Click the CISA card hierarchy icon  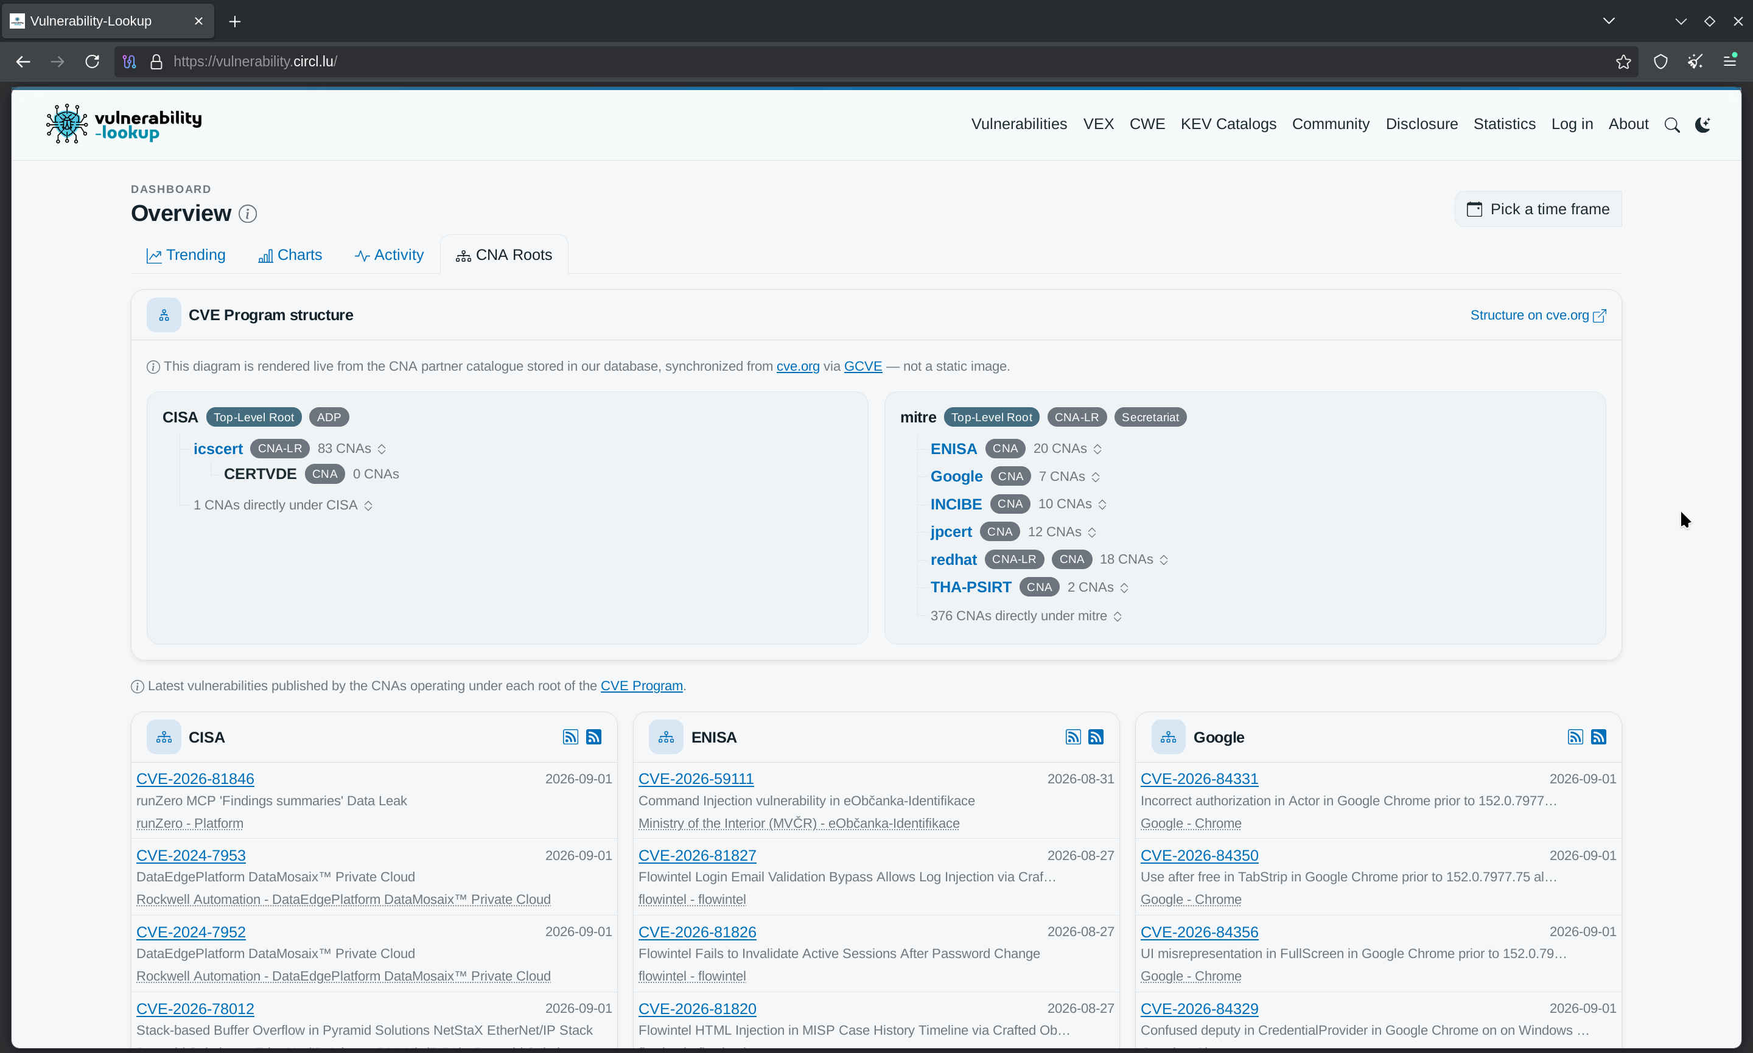point(164,737)
